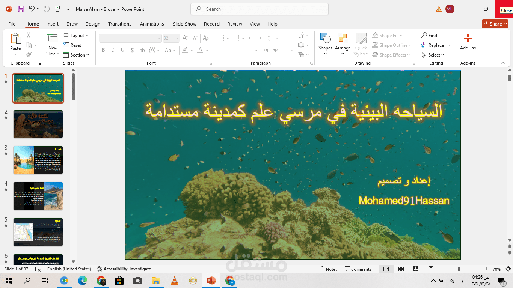Start Slide Show from the status bar
The image size is (513, 288).
(x=431, y=269)
